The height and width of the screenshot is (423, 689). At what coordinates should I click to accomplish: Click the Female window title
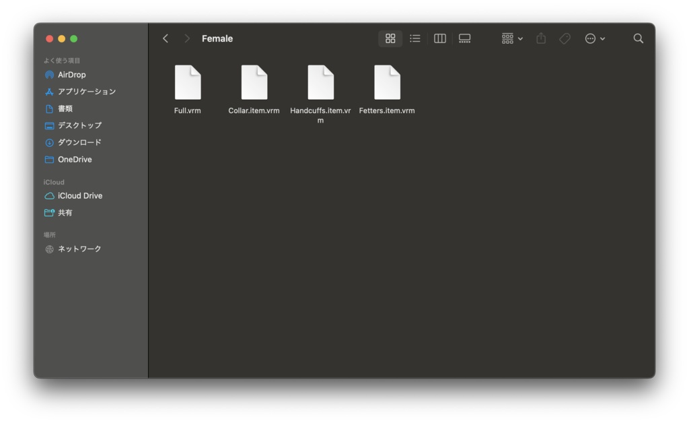coord(217,38)
